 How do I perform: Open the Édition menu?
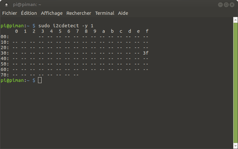[29, 13]
